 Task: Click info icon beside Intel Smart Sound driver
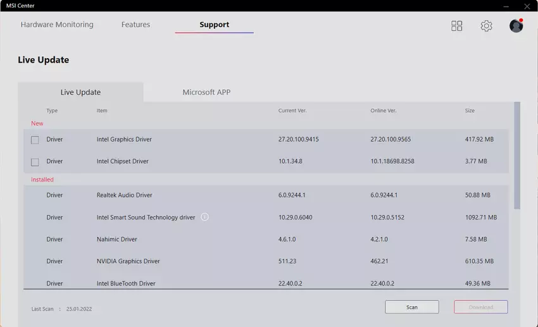pos(204,217)
